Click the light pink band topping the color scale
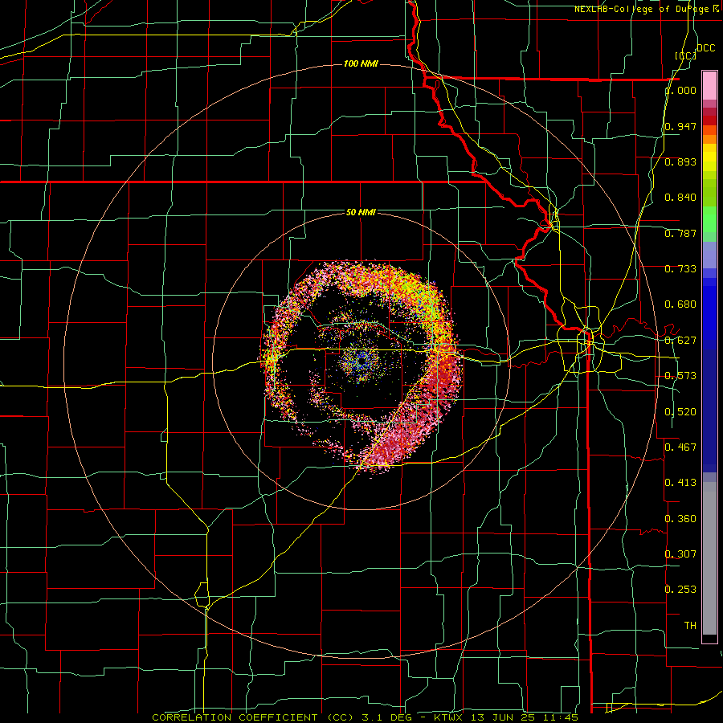The width and height of the screenshot is (723, 723). pos(709,85)
